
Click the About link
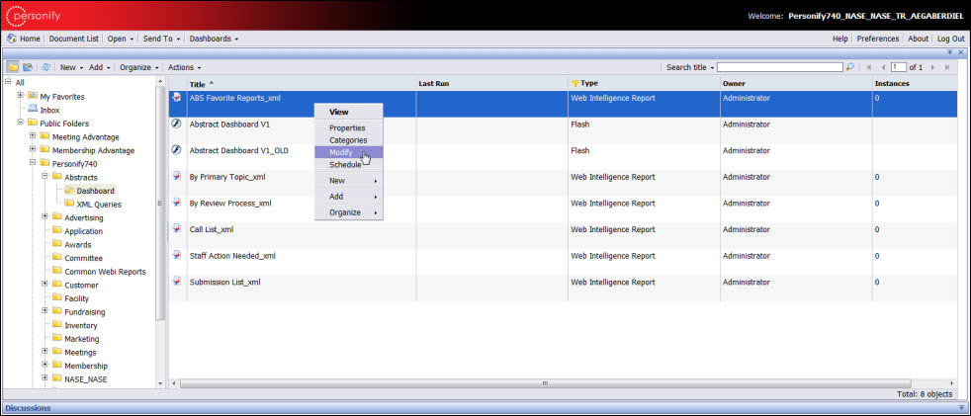point(918,39)
